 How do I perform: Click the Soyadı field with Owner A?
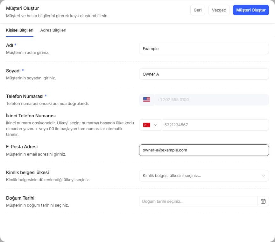[204, 74]
